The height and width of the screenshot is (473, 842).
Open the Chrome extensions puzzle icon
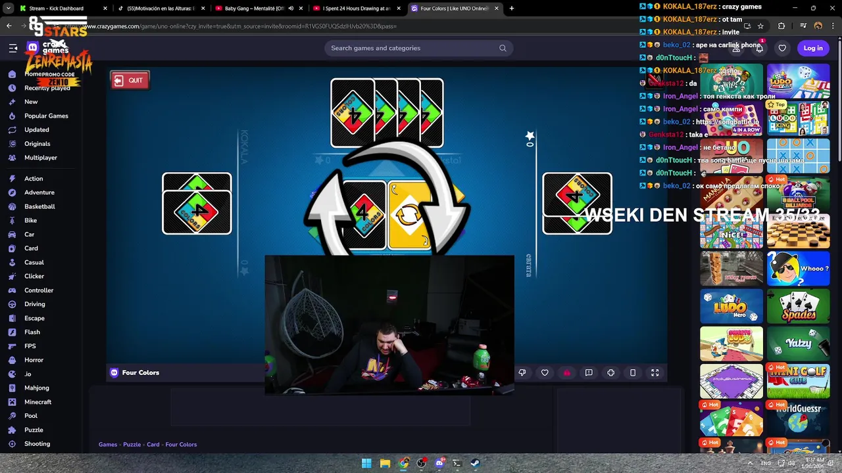[x=781, y=26]
